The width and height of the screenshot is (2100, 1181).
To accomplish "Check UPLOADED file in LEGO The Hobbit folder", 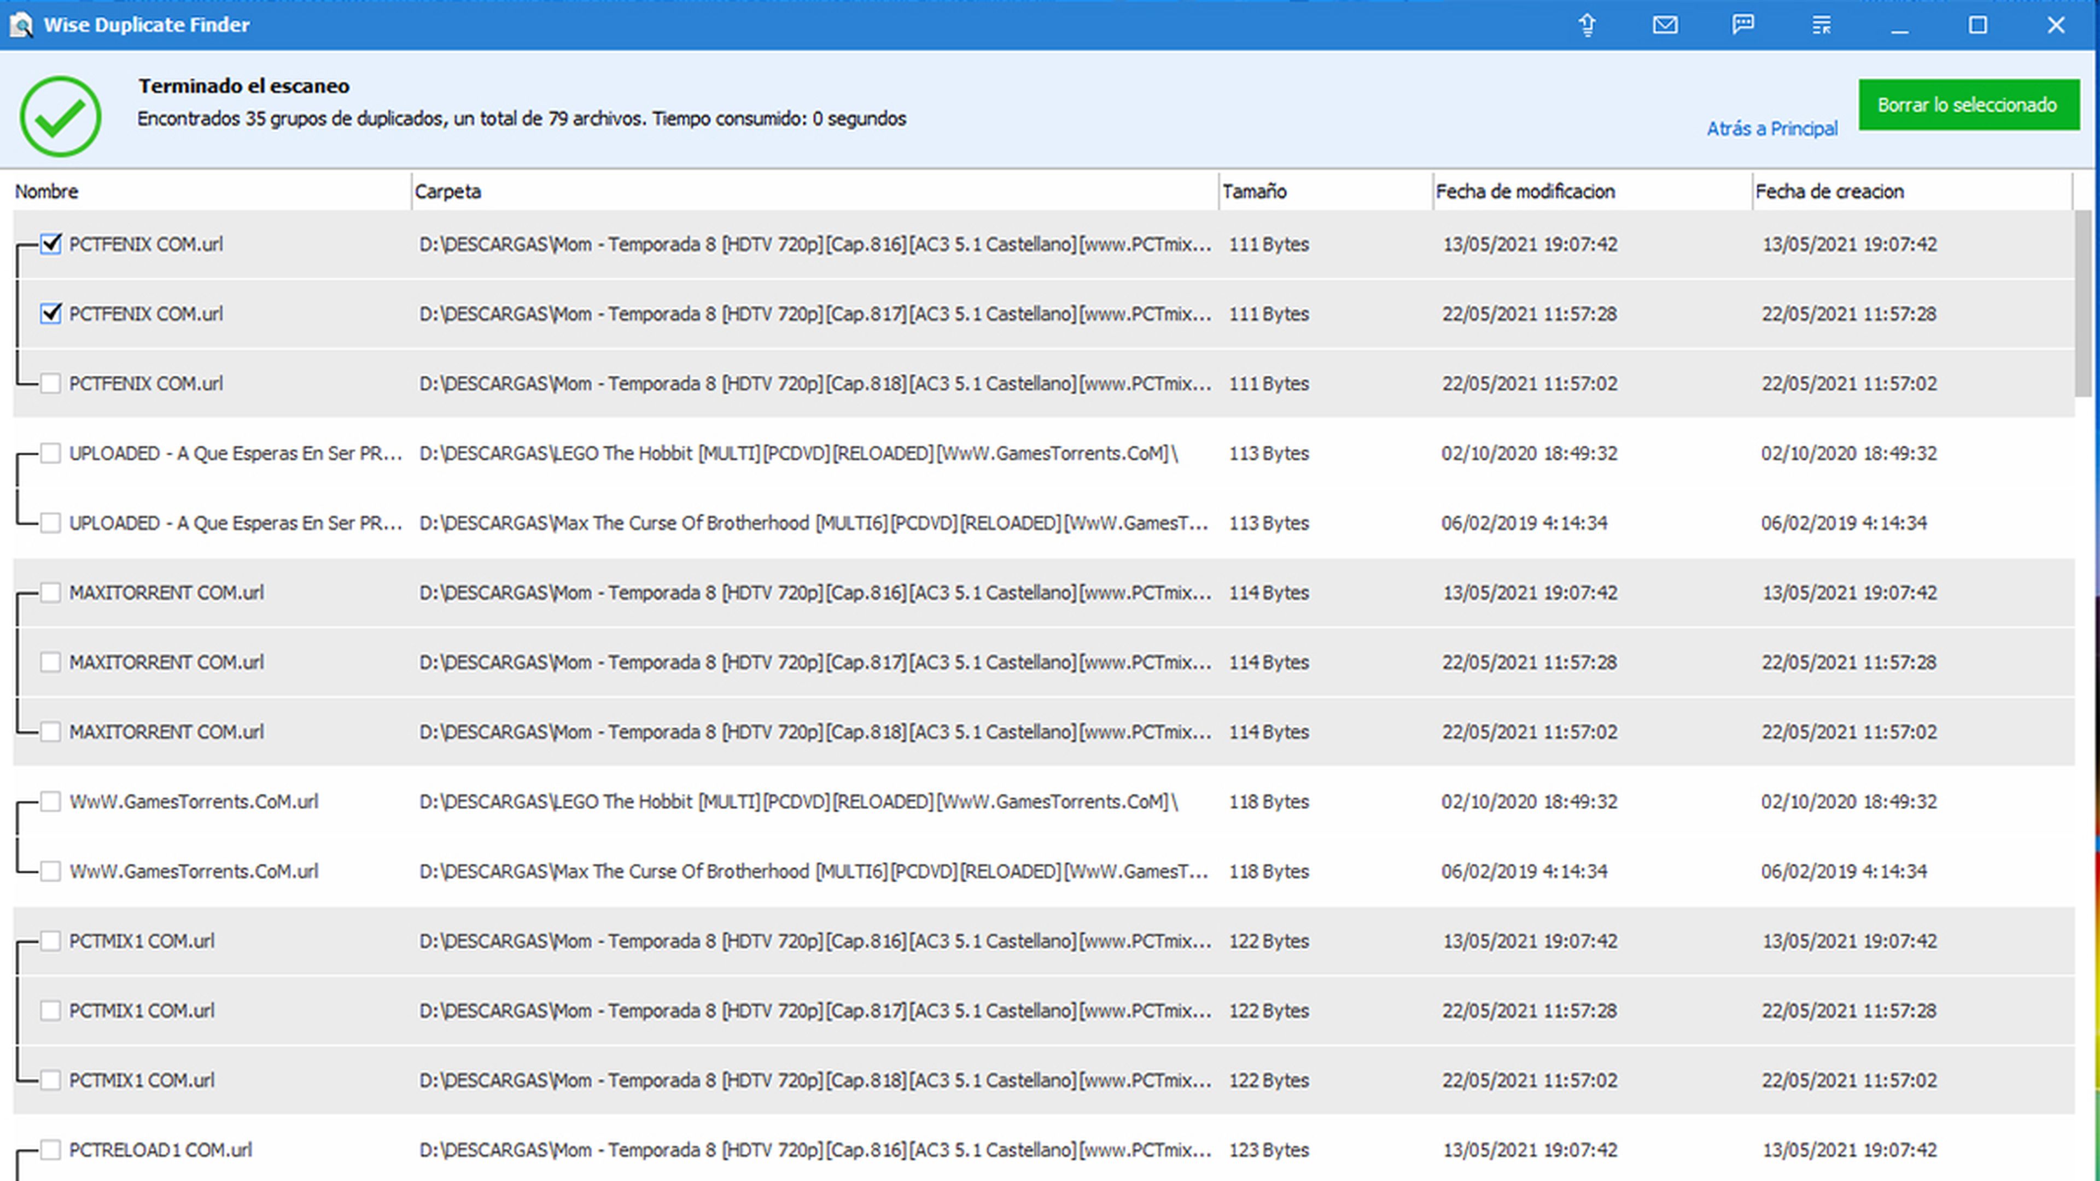I will click(x=50, y=453).
